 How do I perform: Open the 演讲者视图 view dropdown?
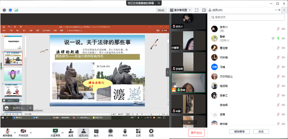(181, 10)
